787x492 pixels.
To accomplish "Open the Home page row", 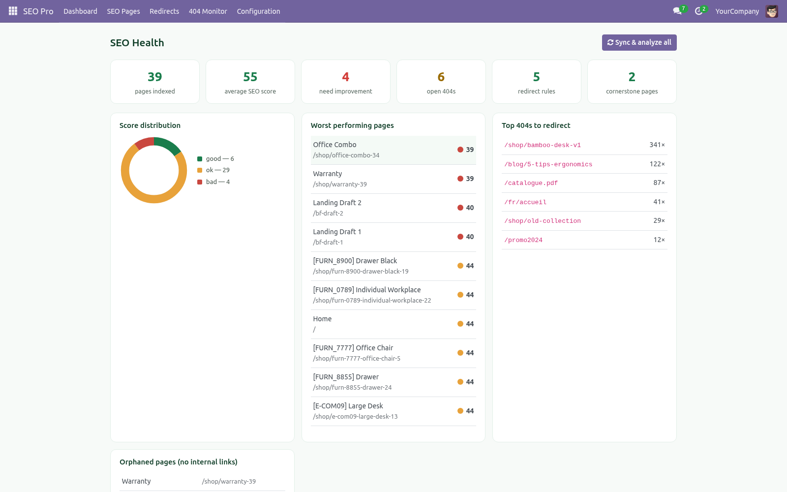I will pyautogui.click(x=393, y=324).
